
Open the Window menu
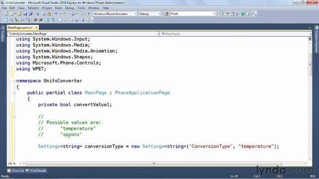point(94,8)
